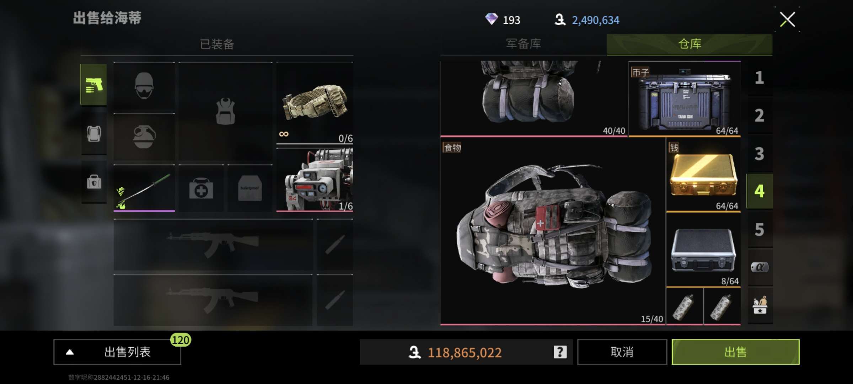The image size is (853, 384).
Task: Select the large 食物 camo backpack
Action: click(x=553, y=231)
